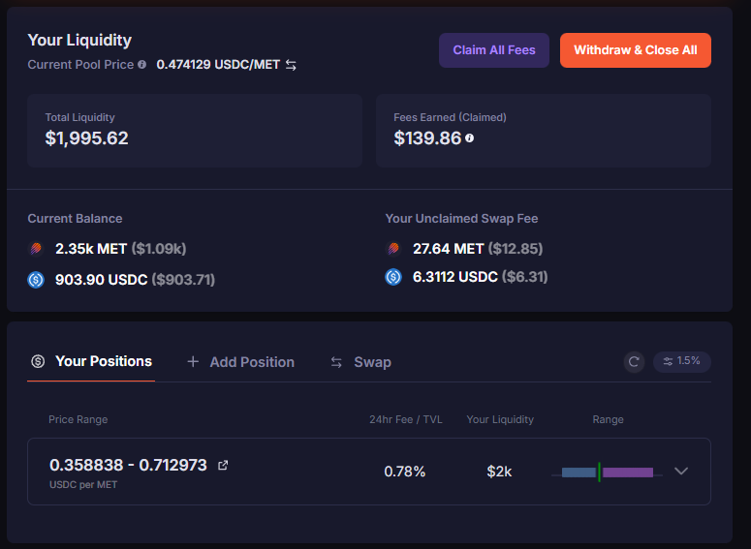Click the $1,995.62 total liquidity value

pyautogui.click(x=86, y=138)
